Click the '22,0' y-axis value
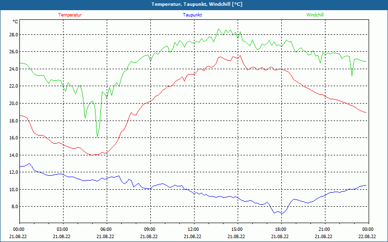The height and width of the screenshot is (242, 388). click(x=14, y=86)
